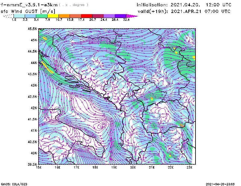Image resolution: width=241 pixels, height=186 pixels.
Task: Click the valid(+19h) label
Action: 153,11
